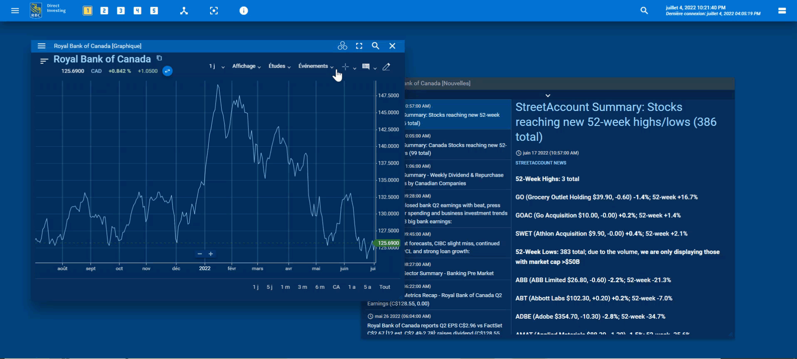Search for a symbol in the chart window
The image size is (797, 359).
click(x=376, y=46)
